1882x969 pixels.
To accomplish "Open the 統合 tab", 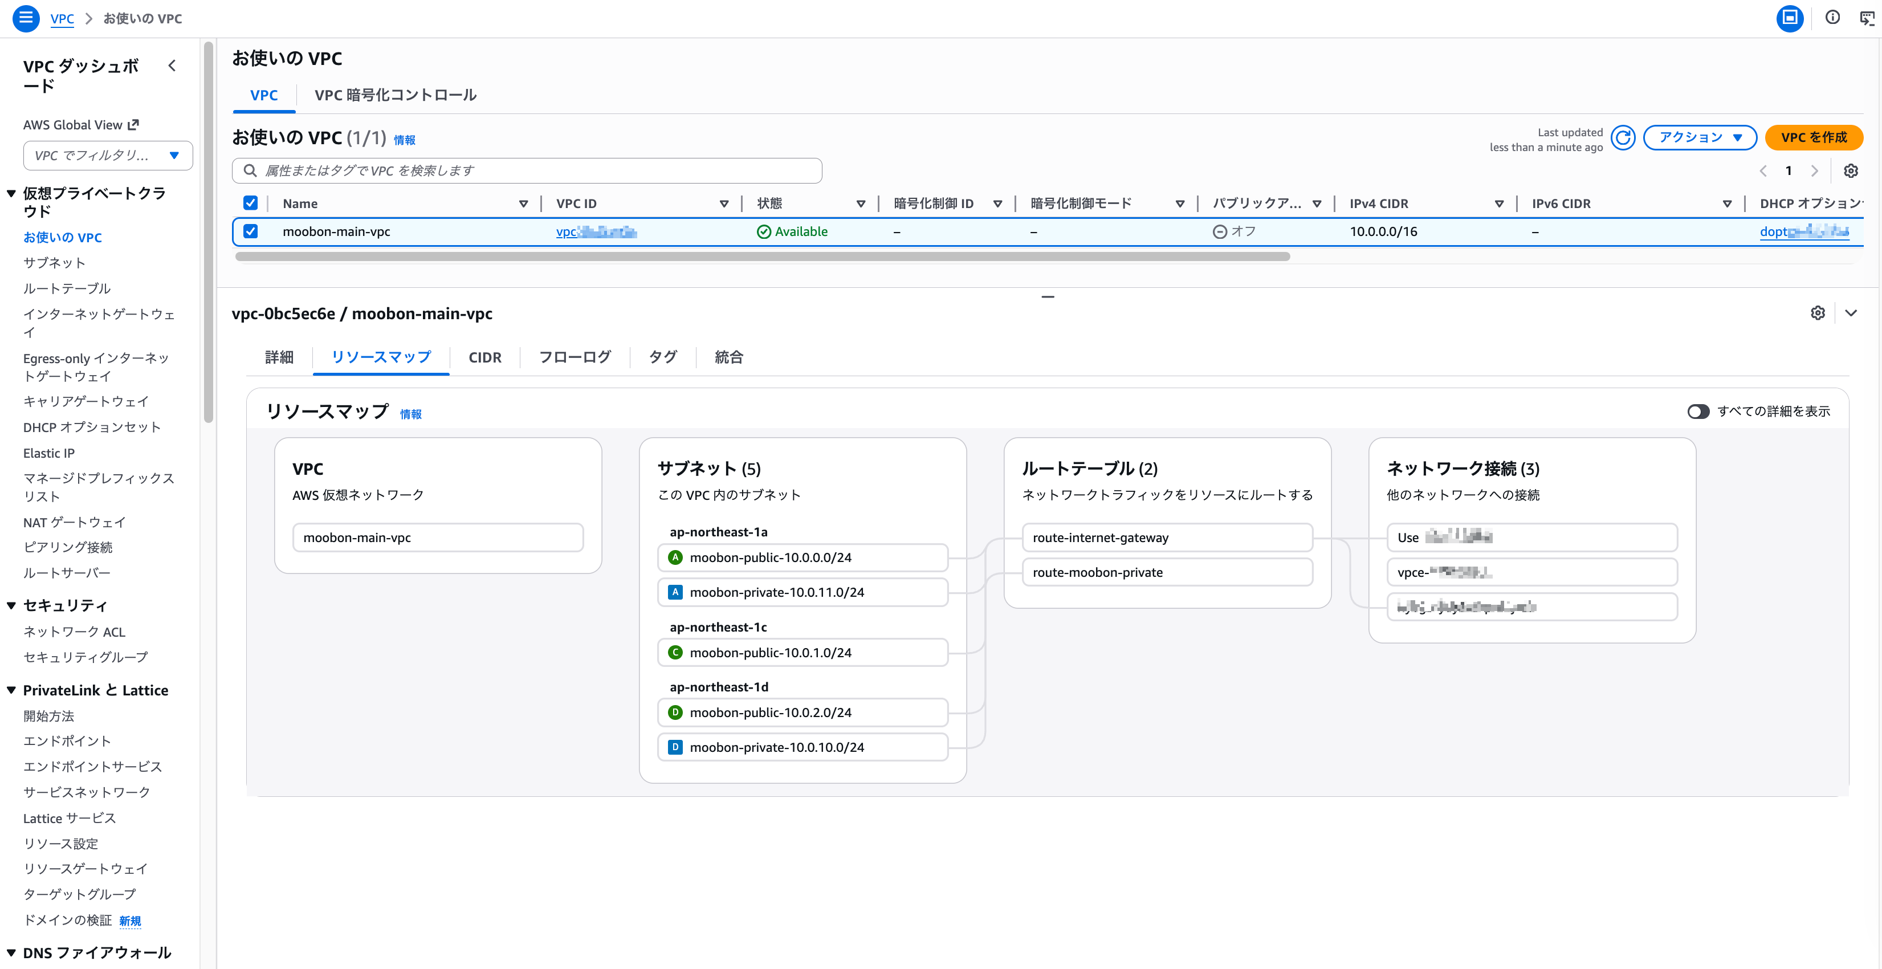I will pyautogui.click(x=728, y=357).
